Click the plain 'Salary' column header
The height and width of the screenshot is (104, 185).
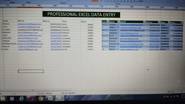tap(84, 22)
